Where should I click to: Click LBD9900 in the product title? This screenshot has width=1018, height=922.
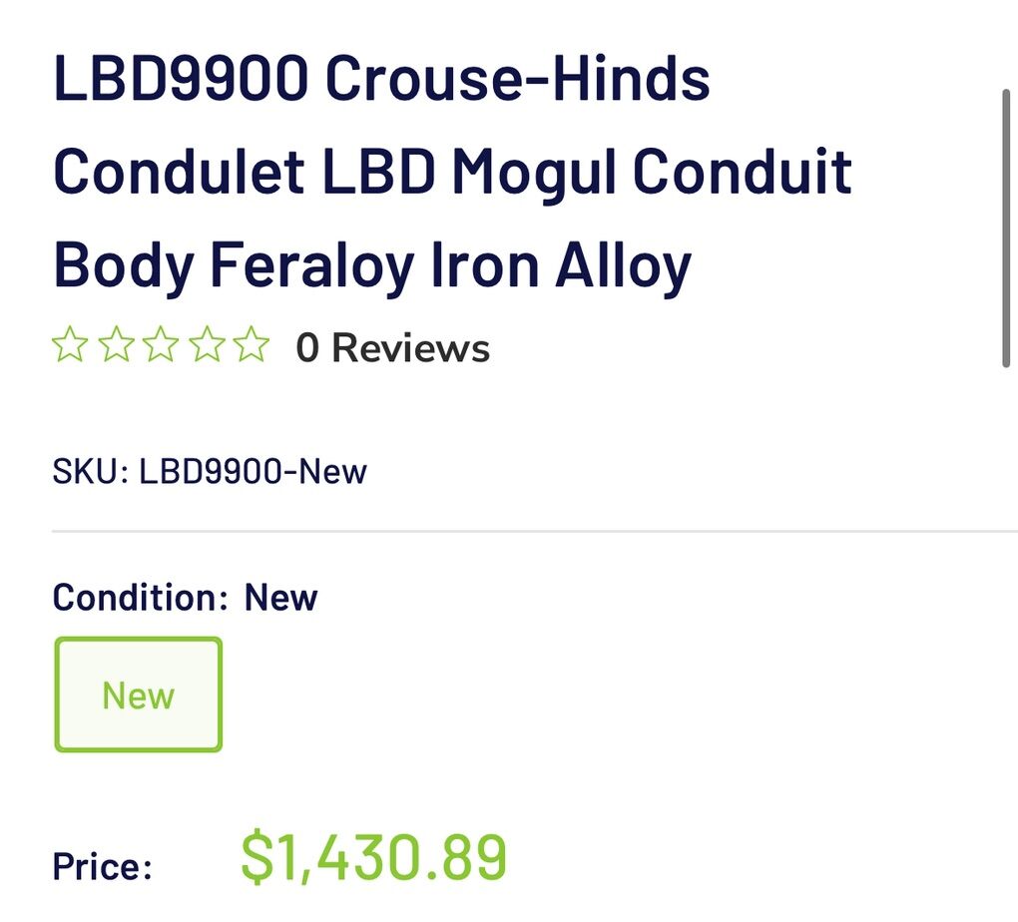[x=181, y=79]
